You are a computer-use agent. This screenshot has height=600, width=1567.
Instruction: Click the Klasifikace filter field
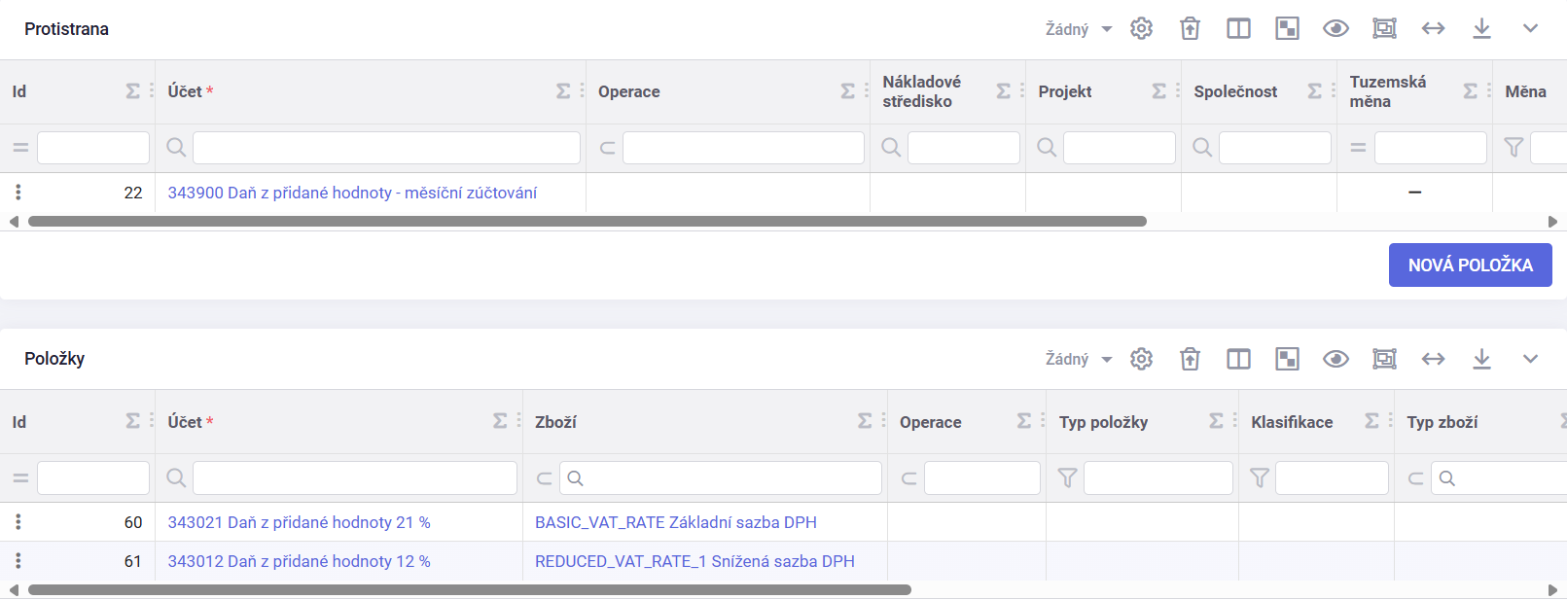(1332, 477)
